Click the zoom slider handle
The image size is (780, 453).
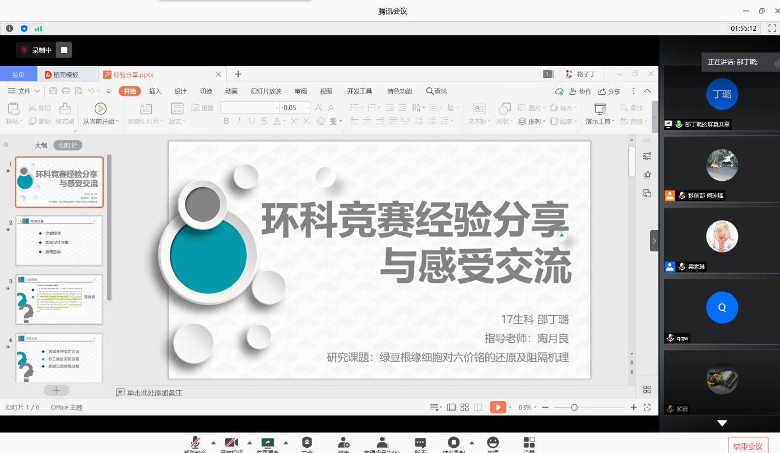point(574,407)
